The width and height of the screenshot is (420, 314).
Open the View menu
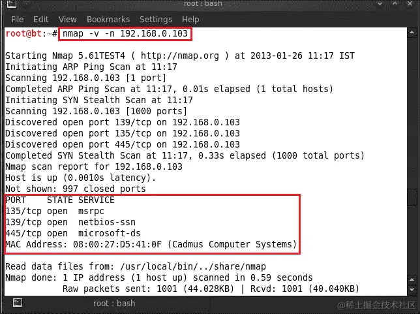pyautogui.click(x=68, y=20)
